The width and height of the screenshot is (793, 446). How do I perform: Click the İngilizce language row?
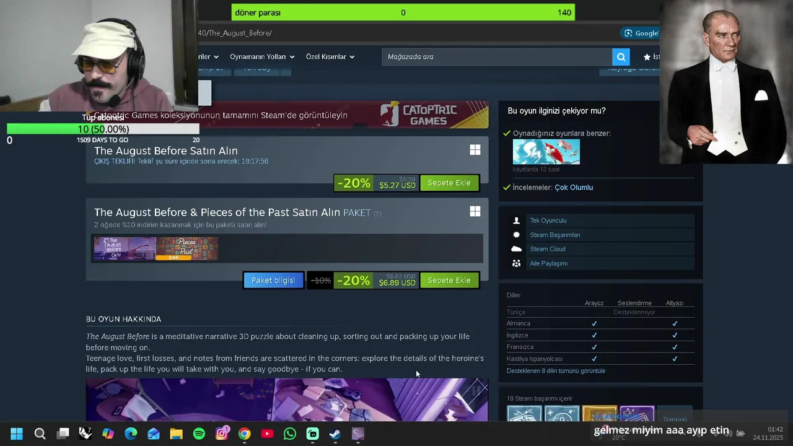[x=600, y=335]
